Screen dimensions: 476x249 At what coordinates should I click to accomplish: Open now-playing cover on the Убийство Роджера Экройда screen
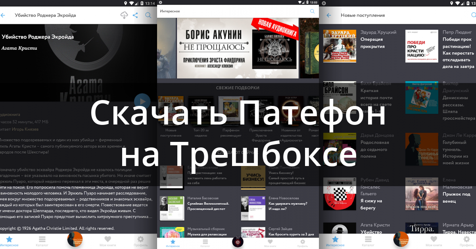pos(75,240)
